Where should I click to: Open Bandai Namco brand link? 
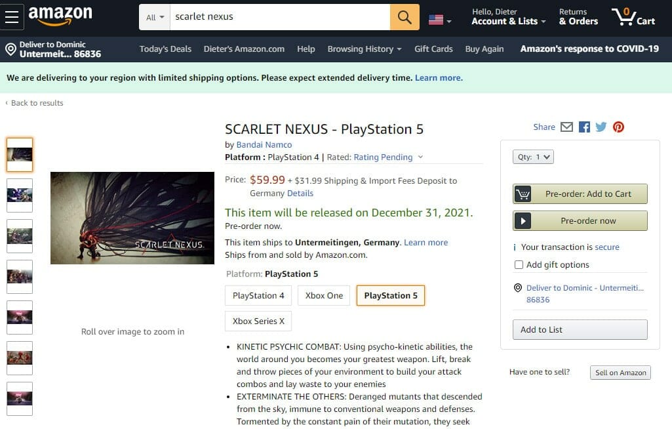pyautogui.click(x=264, y=145)
